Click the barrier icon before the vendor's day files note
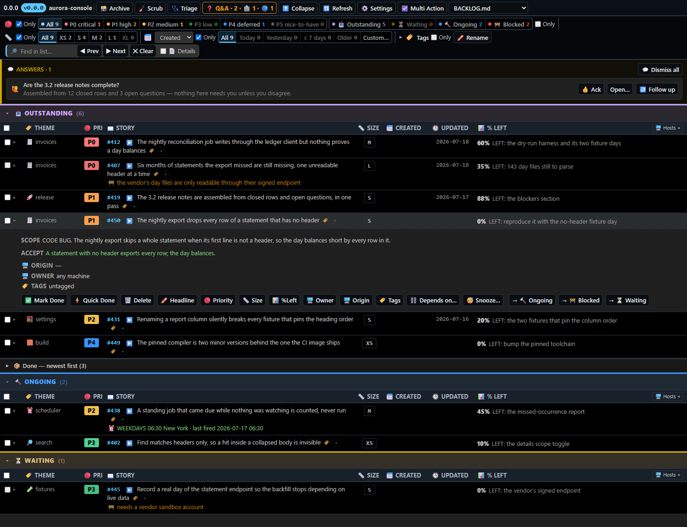 pyautogui.click(x=111, y=183)
